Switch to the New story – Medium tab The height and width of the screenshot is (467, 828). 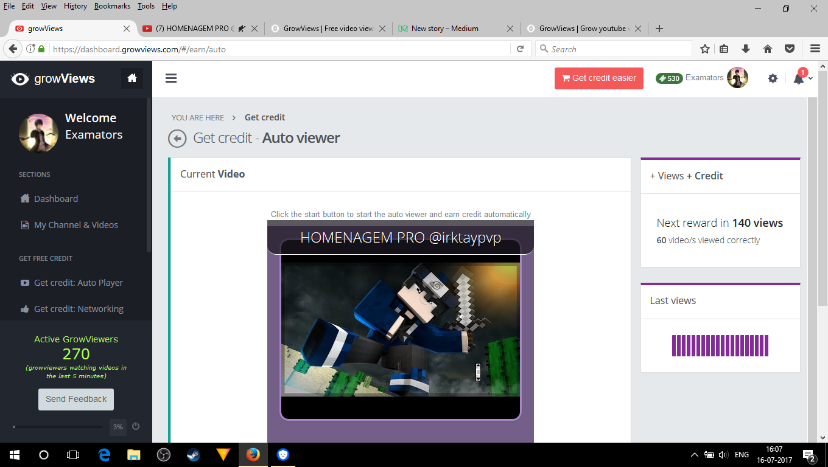(456, 29)
